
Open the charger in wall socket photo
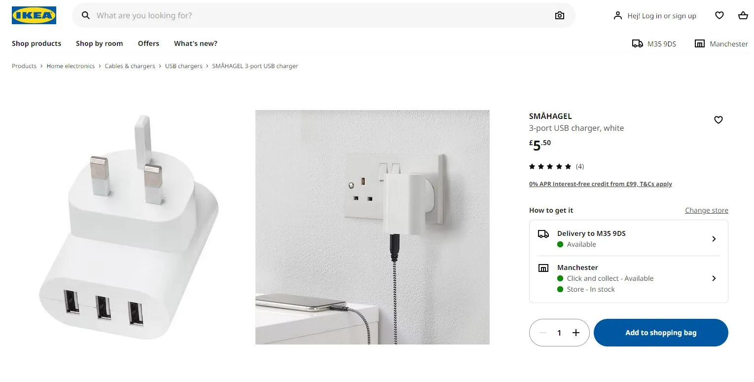pyautogui.click(x=372, y=227)
